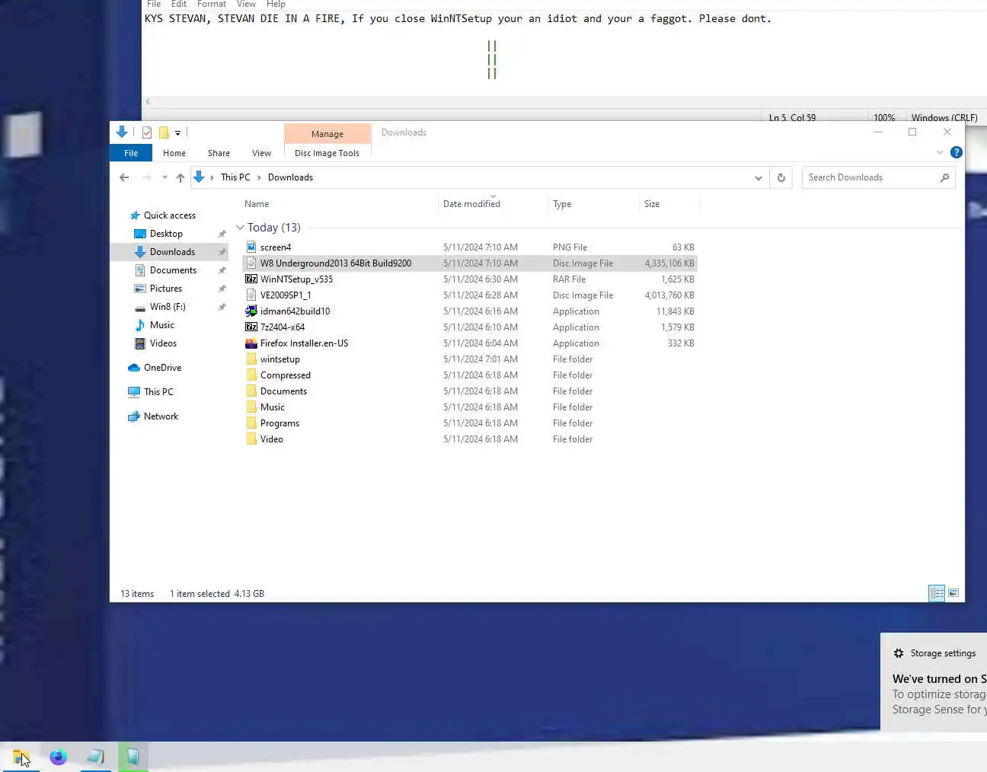
Task: Click breadcrumb chevron between This PC and Downloads
Action: pos(259,177)
